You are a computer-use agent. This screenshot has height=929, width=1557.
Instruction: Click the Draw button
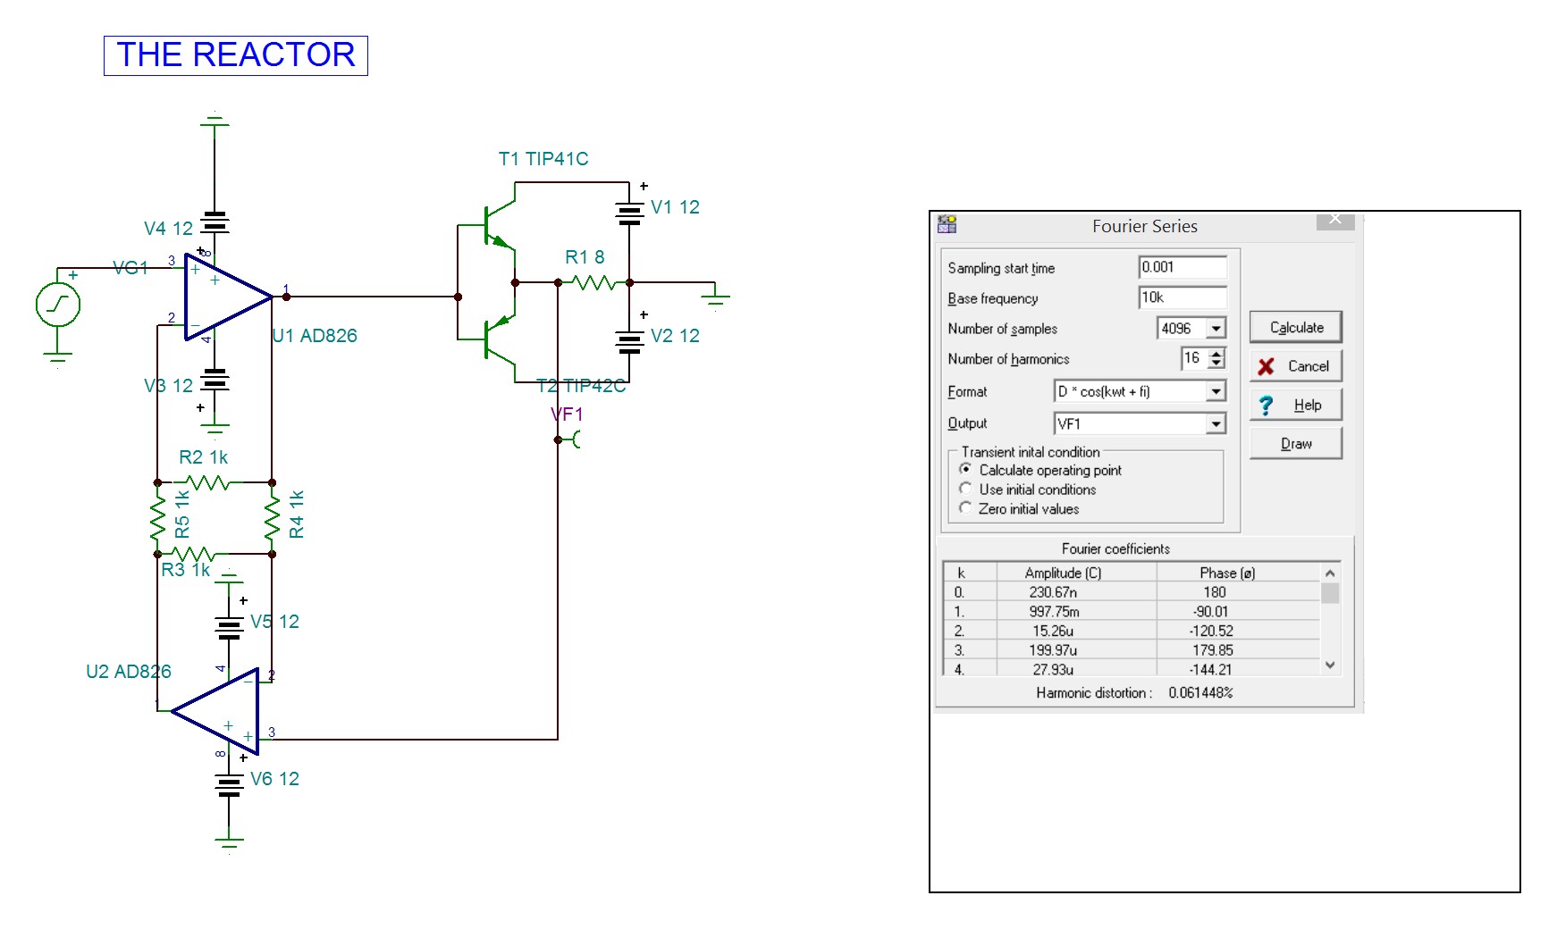[x=1296, y=444]
